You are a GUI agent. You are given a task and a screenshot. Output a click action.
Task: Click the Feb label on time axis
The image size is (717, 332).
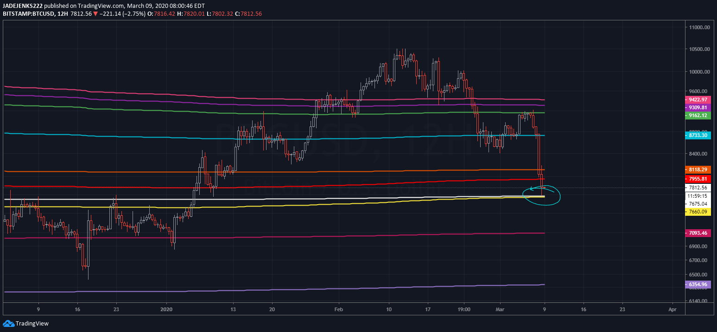pos(339,309)
